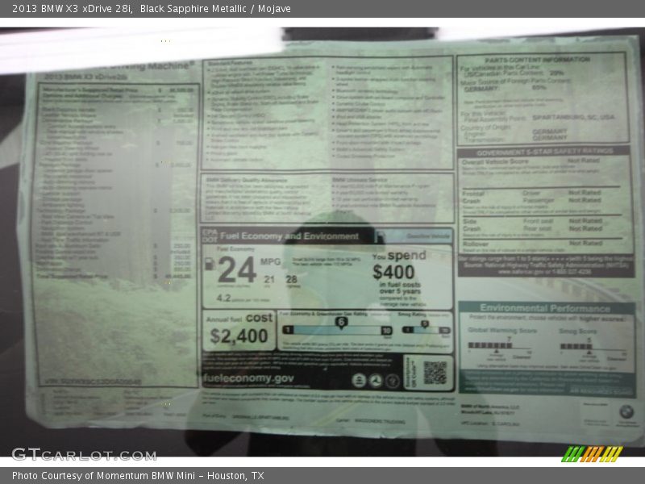The height and width of the screenshot is (484, 645).
Task: Click the 'Black Sapphire Metallic / Mojave' title text
Action: pos(215,9)
